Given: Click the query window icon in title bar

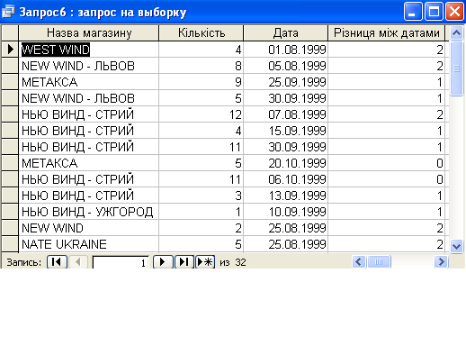Looking at the screenshot, I should point(8,12).
